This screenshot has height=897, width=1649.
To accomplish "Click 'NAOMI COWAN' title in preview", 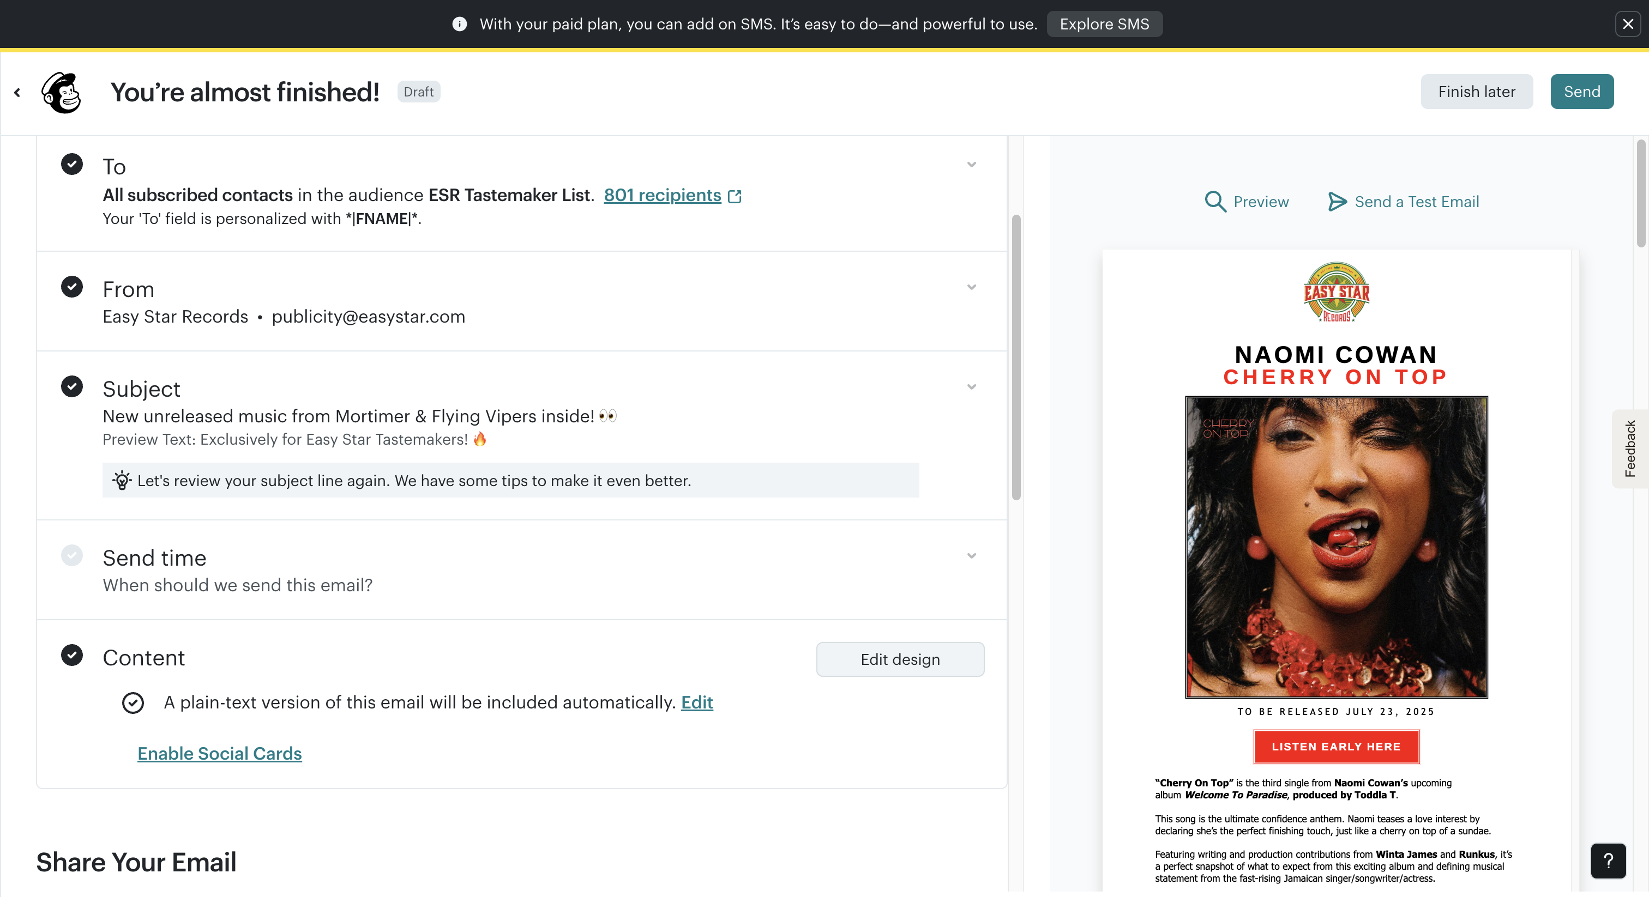I will (1336, 354).
